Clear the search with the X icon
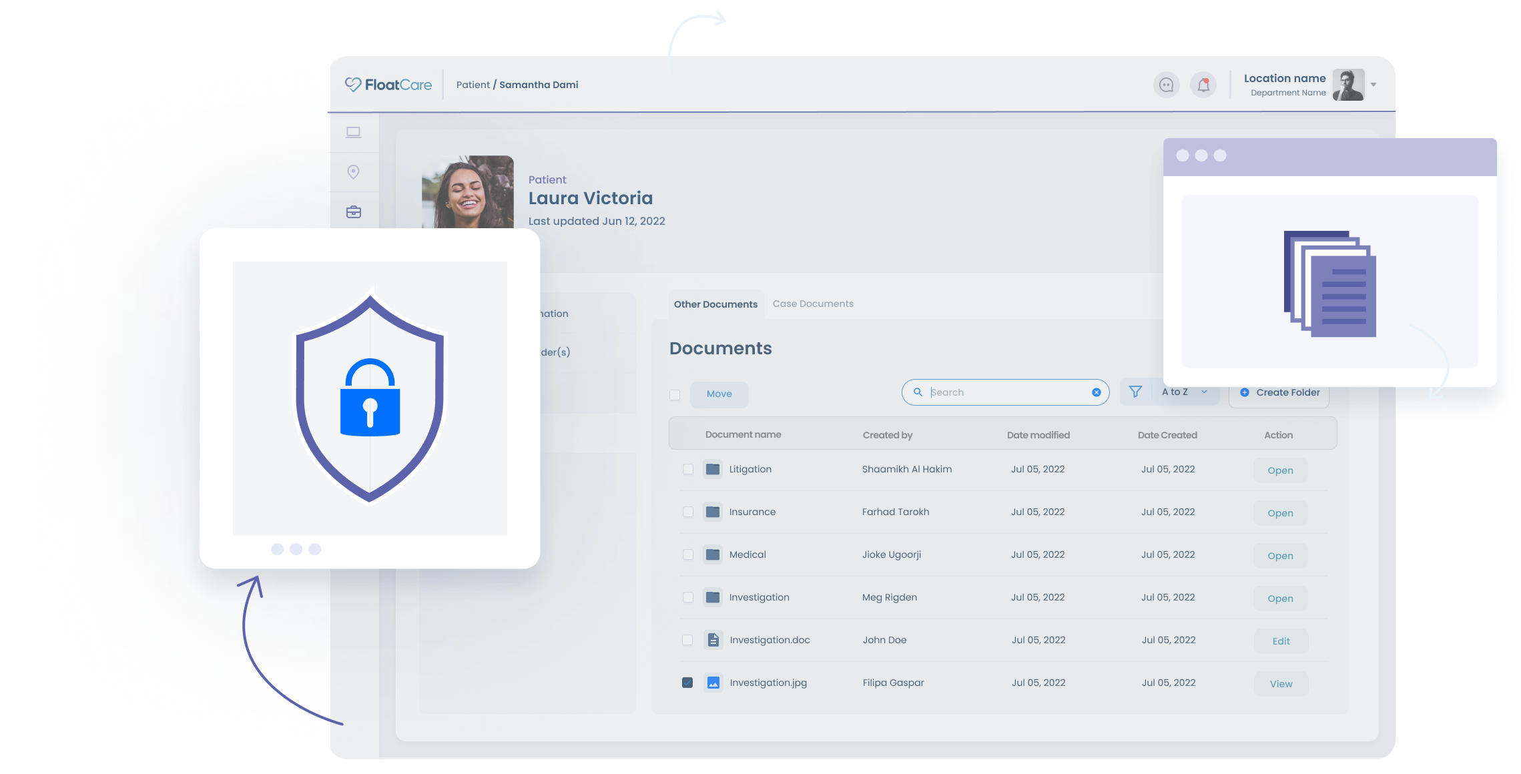This screenshot has width=1521, height=774. point(1096,392)
